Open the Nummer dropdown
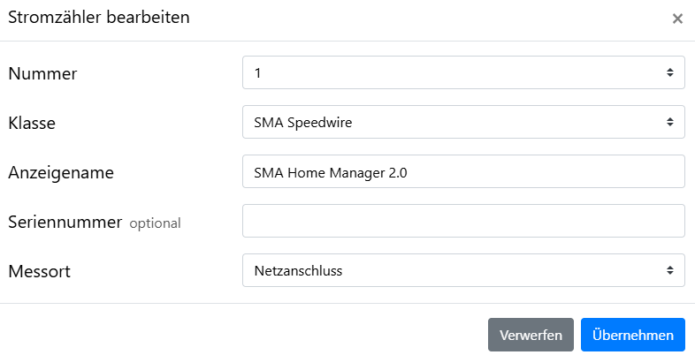The width and height of the screenshot is (695, 355). pos(462,72)
